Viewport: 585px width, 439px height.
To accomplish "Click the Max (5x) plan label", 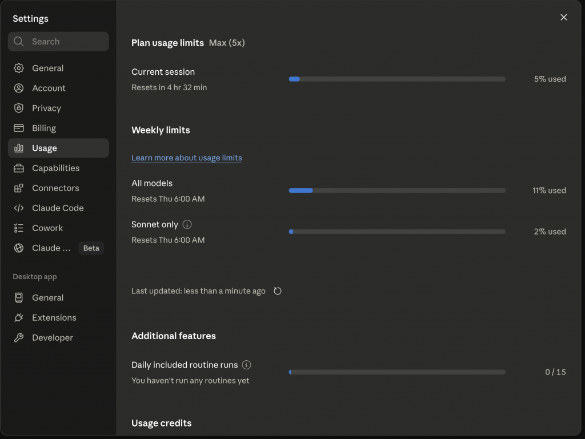I will coord(227,43).
